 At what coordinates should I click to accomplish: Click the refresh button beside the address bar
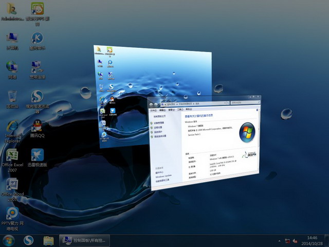(x=228, y=103)
